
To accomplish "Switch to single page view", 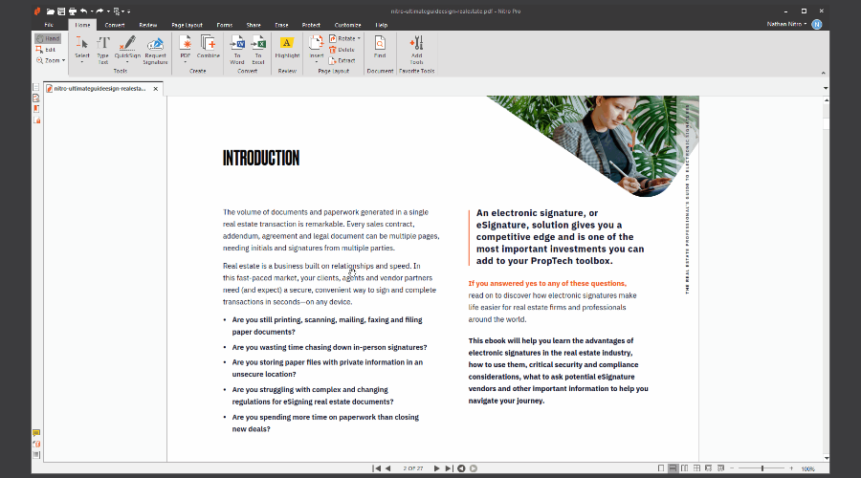I will (x=661, y=468).
